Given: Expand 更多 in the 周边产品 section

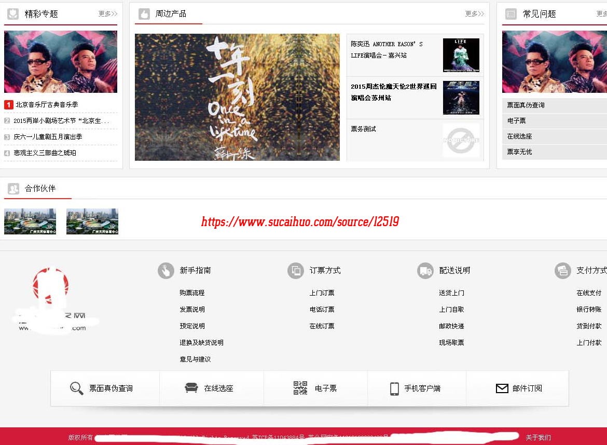Looking at the screenshot, I should tap(474, 13).
